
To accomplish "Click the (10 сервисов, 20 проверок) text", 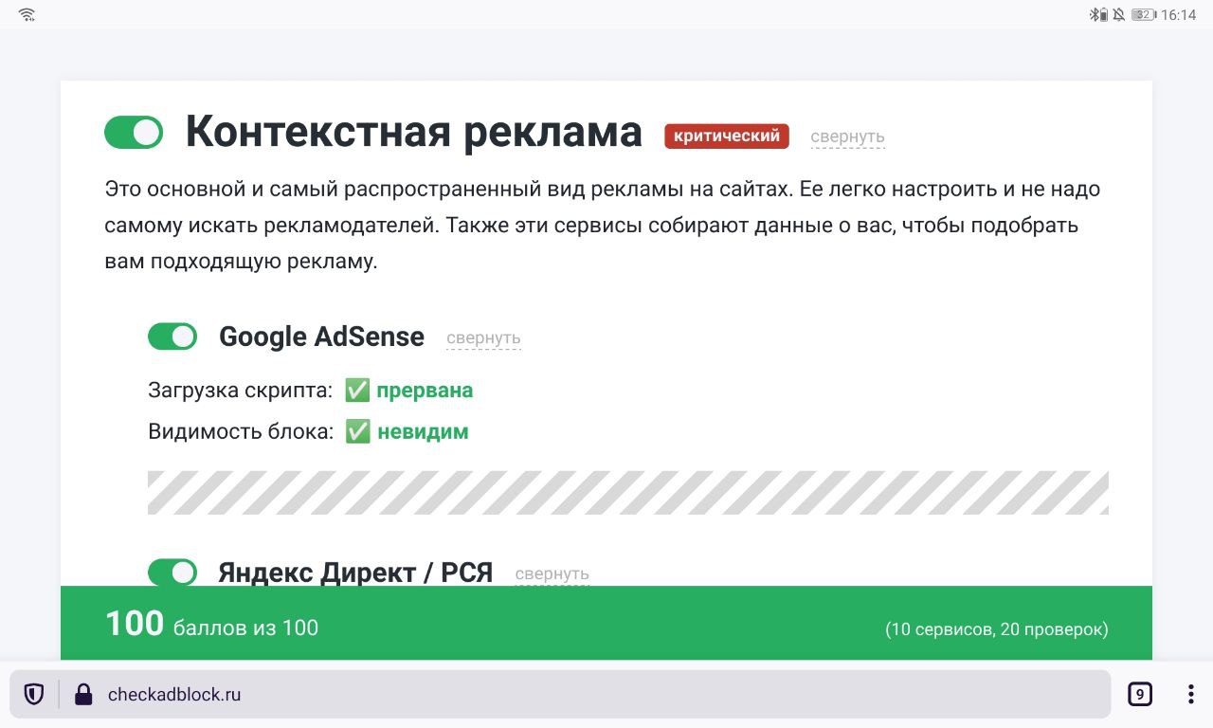I will (997, 629).
